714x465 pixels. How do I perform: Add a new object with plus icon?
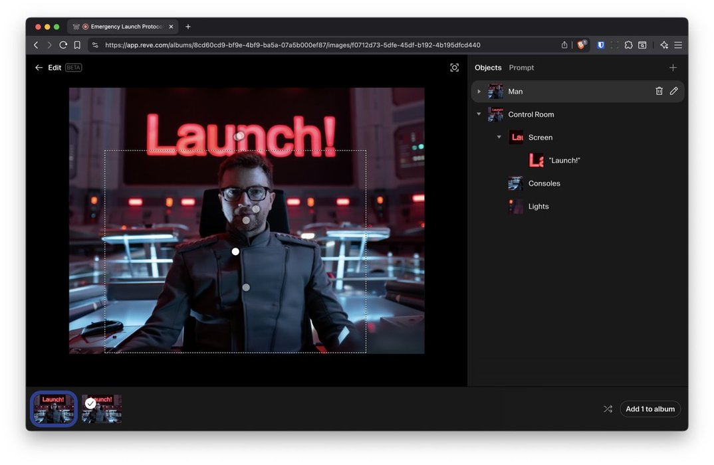pyautogui.click(x=673, y=68)
